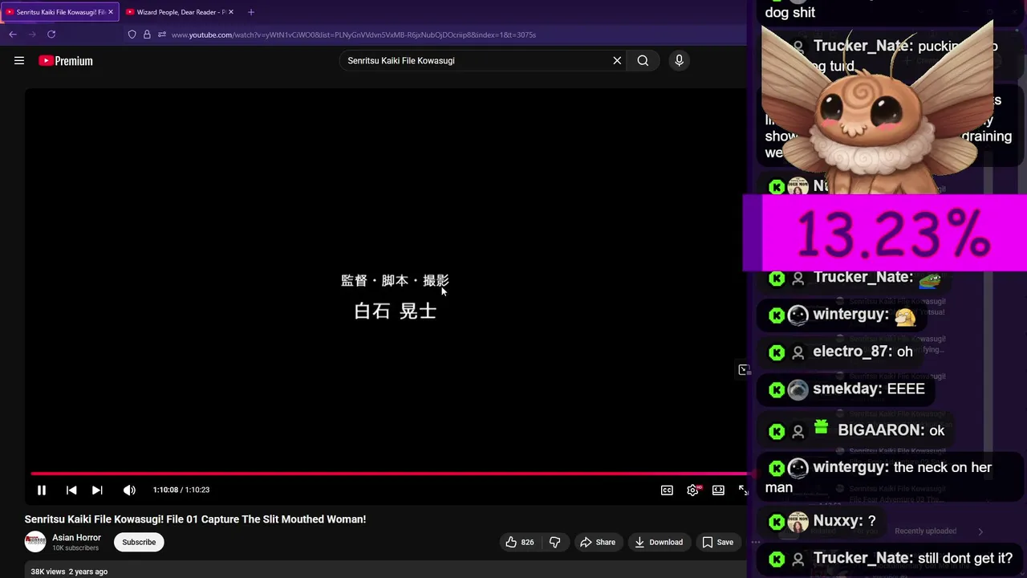This screenshot has height=578, width=1027.
Task: Download the video
Action: click(659, 542)
